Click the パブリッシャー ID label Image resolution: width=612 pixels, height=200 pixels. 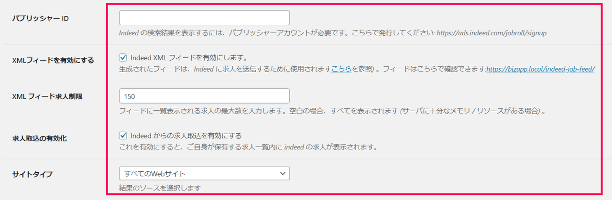tap(41, 19)
